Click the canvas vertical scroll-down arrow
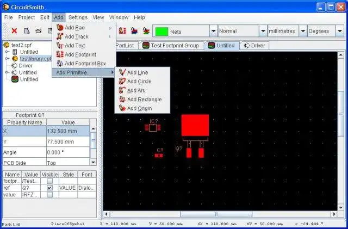This screenshot has width=348, height=229. click(341, 207)
